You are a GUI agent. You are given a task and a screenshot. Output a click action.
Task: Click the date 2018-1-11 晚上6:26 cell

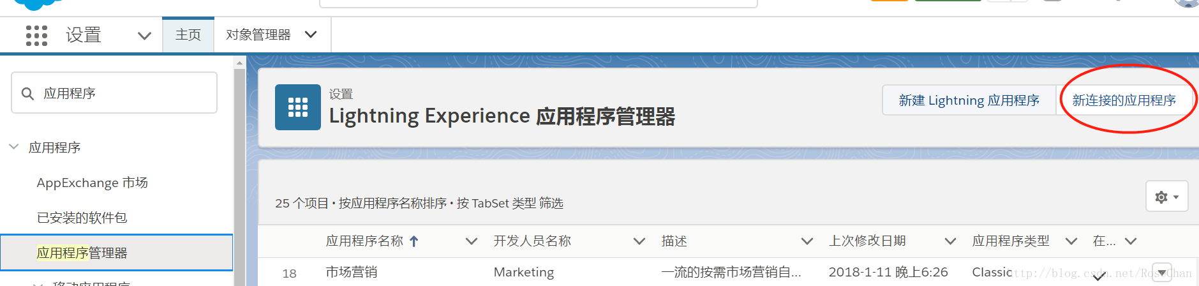pos(888,272)
